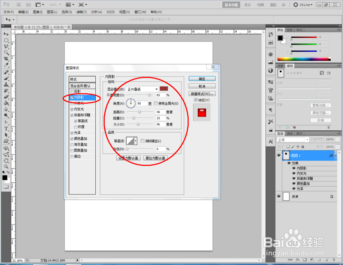Screen dimensions: 343x265
Task: Toggle the 预览 preview checkbox
Action: point(196,100)
